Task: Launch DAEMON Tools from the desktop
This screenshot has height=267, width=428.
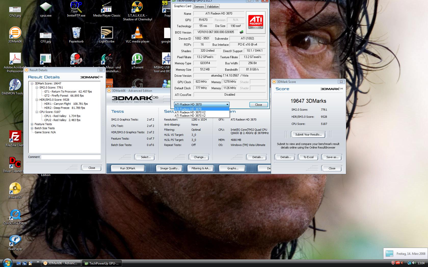Action: pyautogui.click(x=12, y=87)
